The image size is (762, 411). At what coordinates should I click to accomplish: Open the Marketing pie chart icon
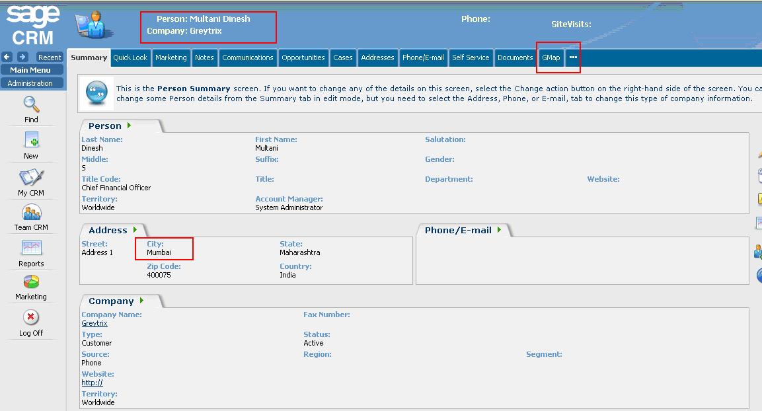31,281
